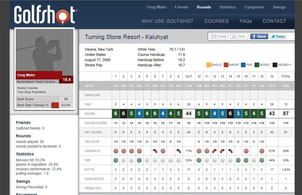Open the COURSES menu

216,21
